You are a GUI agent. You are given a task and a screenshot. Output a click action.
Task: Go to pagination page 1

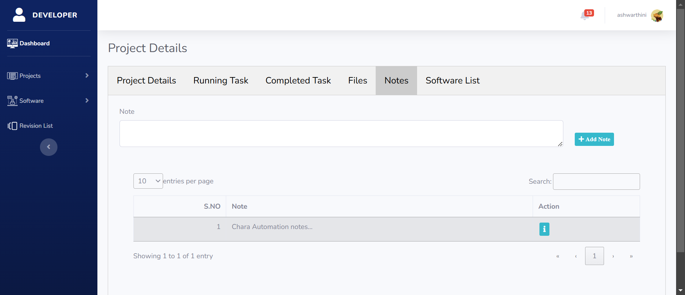594,256
